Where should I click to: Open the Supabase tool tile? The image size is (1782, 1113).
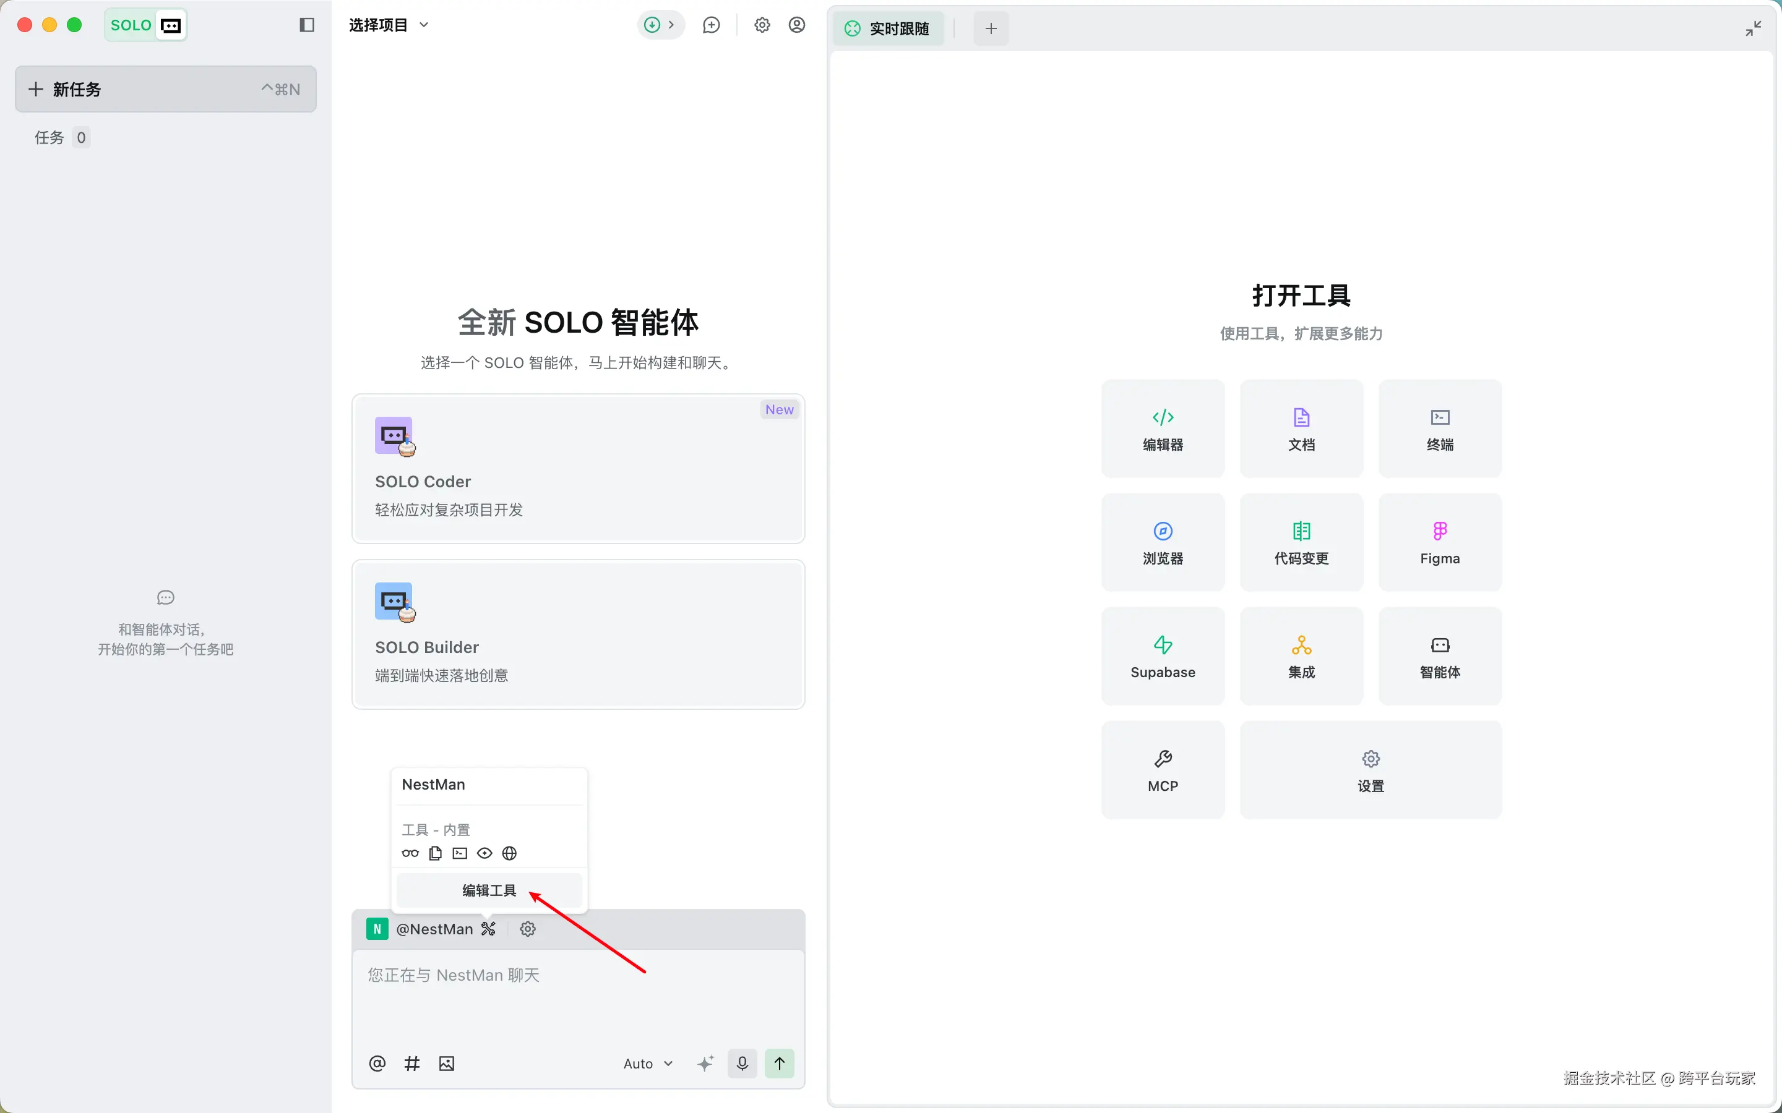(x=1163, y=656)
